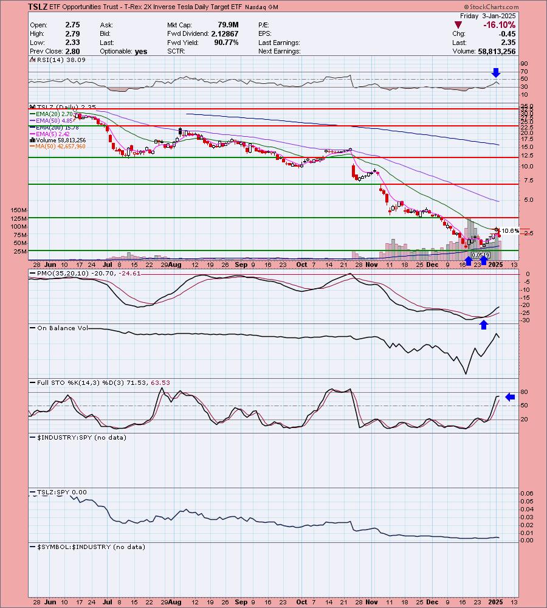Click the EMA(20) green legend swatch
The height and width of the screenshot is (608, 547).
point(33,114)
